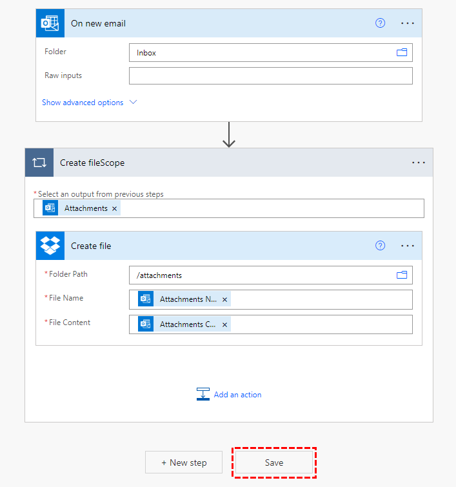Click the Add an action link
Viewport: 456px width, 487px height.
pos(237,395)
